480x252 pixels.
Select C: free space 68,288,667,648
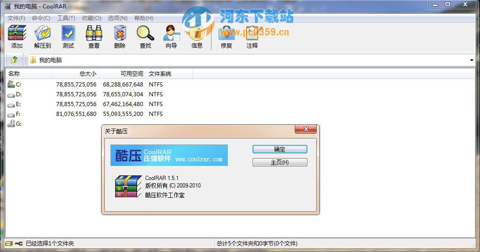click(x=123, y=85)
